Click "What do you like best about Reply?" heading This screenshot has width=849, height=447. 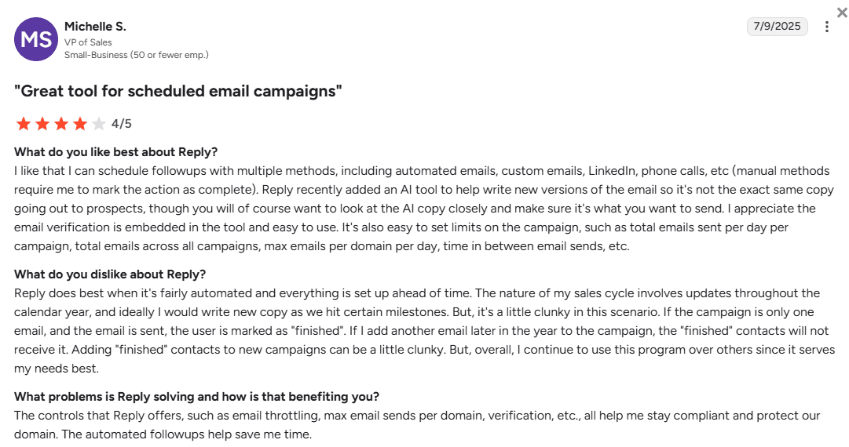116,152
